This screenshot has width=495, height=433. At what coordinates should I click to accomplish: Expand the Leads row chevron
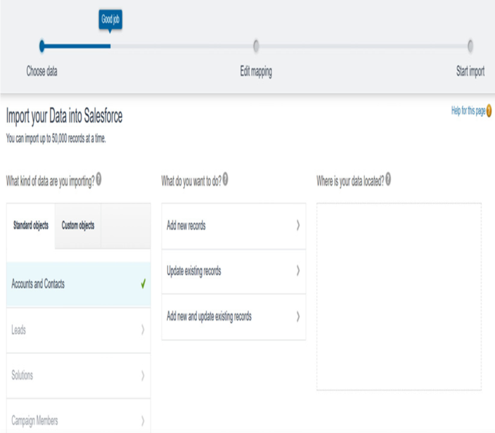click(x=143, y=330)
